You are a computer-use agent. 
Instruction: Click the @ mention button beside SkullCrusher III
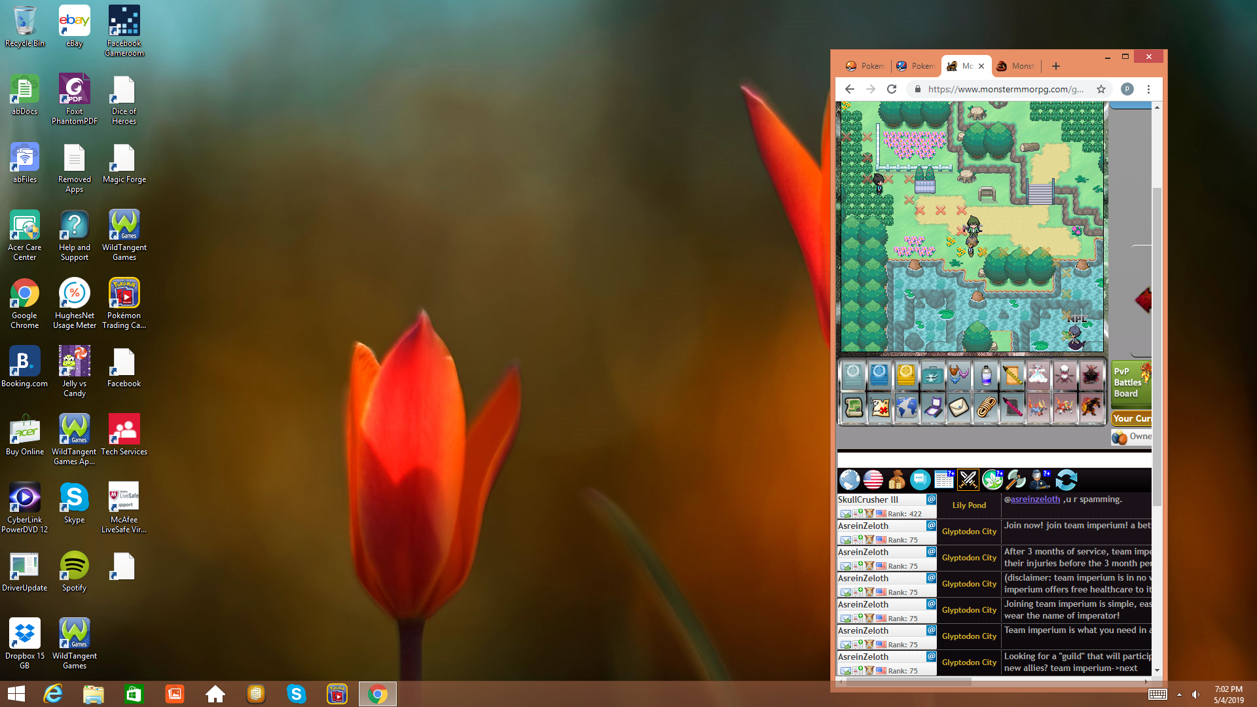click(x=931, y=499)
